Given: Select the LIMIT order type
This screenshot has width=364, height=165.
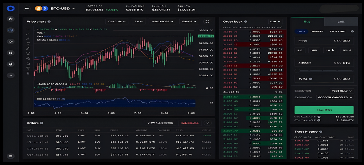Looking at the screenshot, I should coord(301,31).
